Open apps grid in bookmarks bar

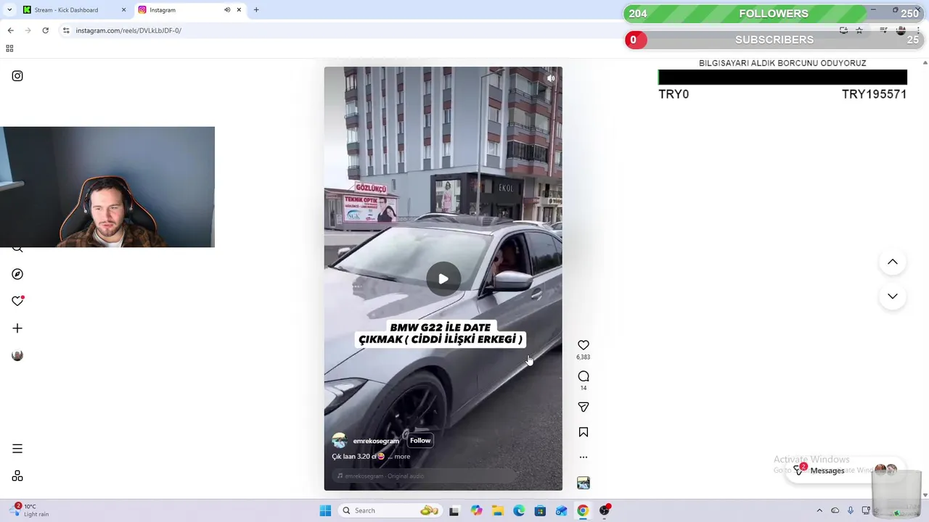pos(9,49)
